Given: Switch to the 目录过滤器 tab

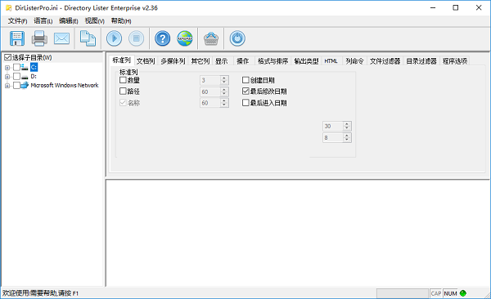Looking at the screenshot, I should click(421, 61).
